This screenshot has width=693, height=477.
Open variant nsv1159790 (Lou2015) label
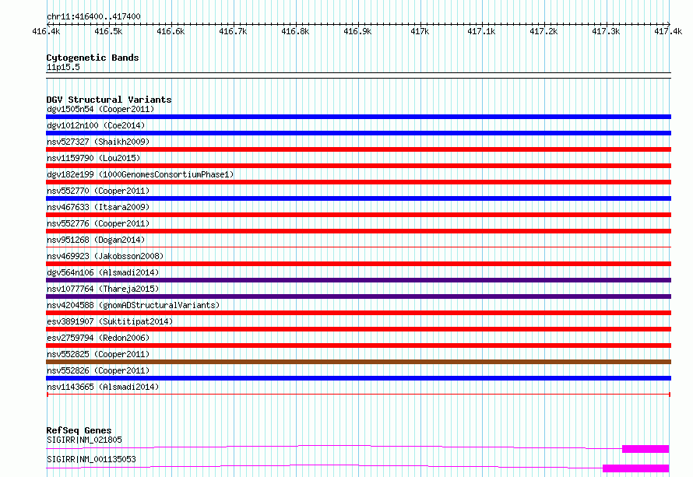[93, 158]
